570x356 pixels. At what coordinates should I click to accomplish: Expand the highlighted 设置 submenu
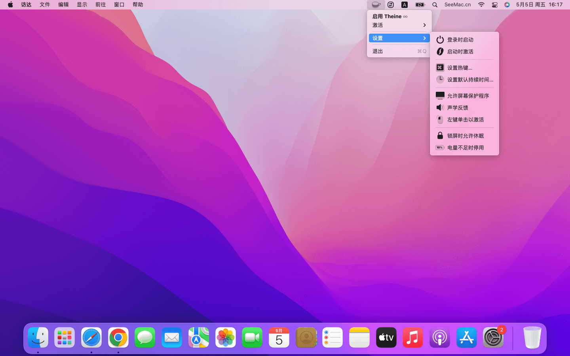(399, 38)
